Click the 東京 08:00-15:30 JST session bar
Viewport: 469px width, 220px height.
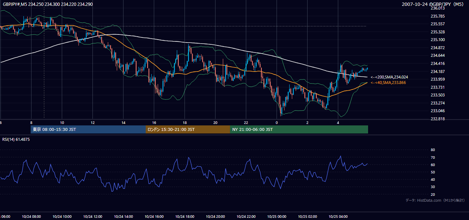coord(88,129)
